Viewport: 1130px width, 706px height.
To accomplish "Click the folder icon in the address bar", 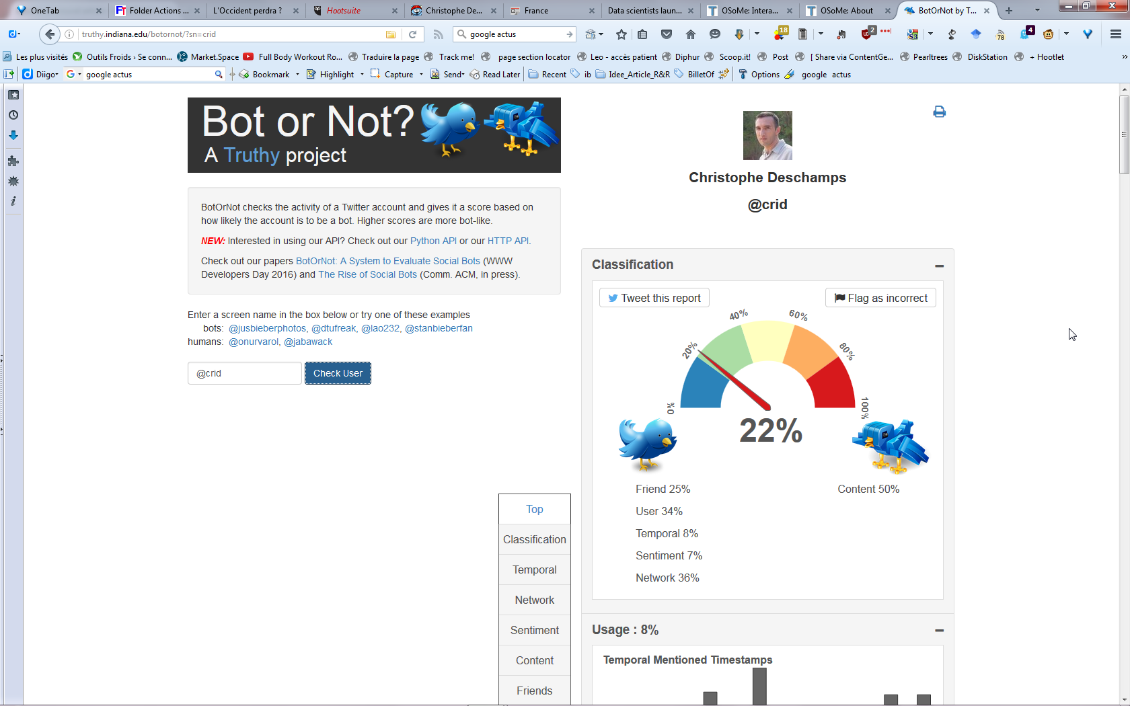I will tap(390, 34).
